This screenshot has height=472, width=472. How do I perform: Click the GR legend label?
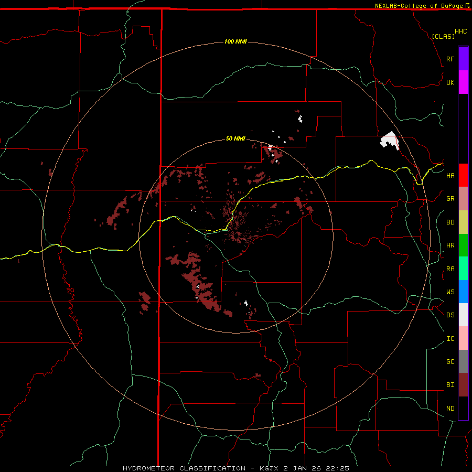point(450,199)
